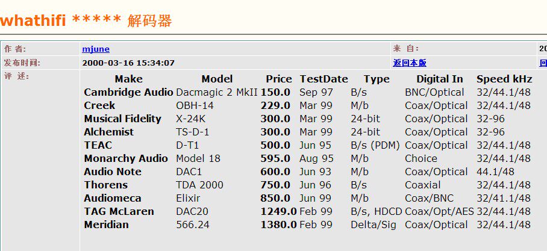The image size is (547, 251).
Task: Select the DAC20 model cell
Action: point(192,212)
